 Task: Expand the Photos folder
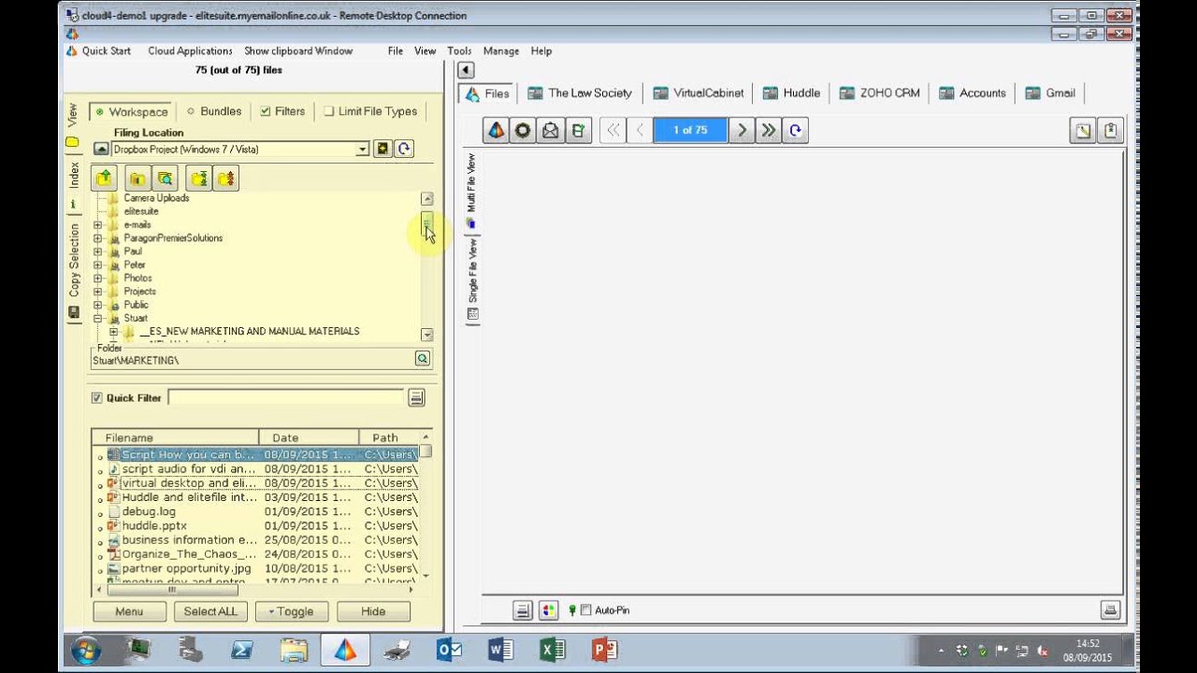[x=97, y=279]
